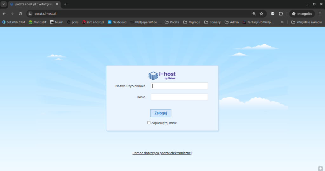Bookmark this page with star icon
This screenshot has width=325, height=171.
262,14
